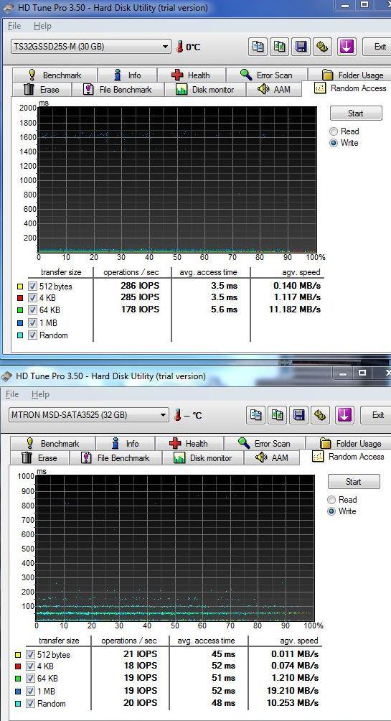Click Exit button in bottom MTRON window

(375, 415)
